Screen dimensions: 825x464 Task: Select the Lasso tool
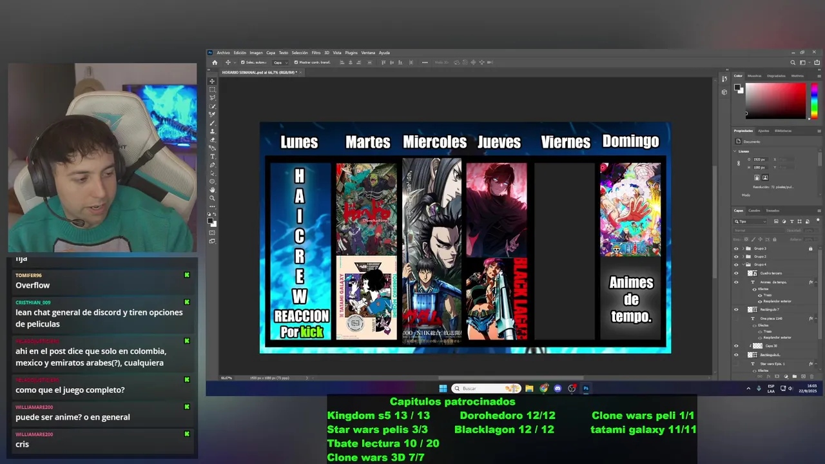(211, 98)
